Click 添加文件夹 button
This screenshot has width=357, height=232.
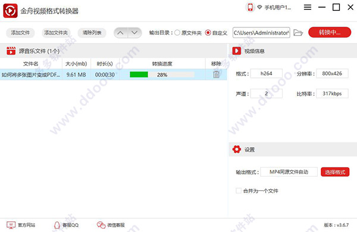coord(56,33)
